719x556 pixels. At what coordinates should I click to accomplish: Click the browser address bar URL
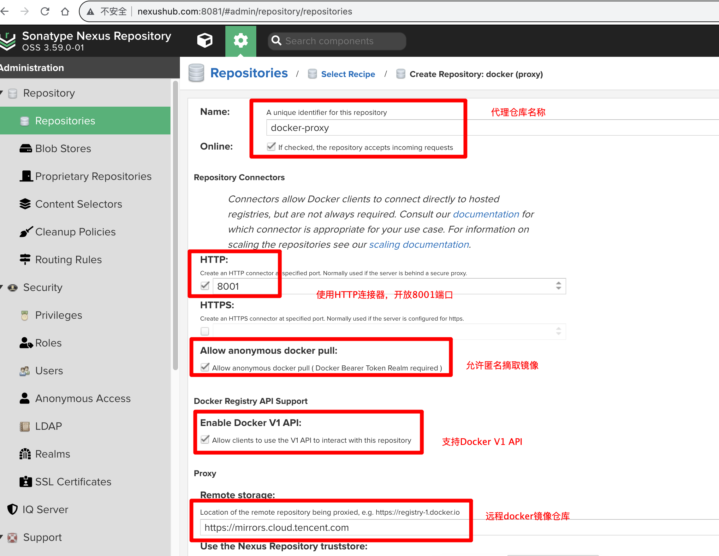[245, 12]
